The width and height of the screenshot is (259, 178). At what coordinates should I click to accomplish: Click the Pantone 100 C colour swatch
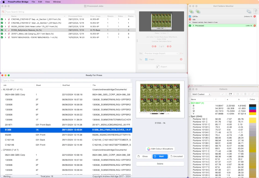click(x=252, y=119)
